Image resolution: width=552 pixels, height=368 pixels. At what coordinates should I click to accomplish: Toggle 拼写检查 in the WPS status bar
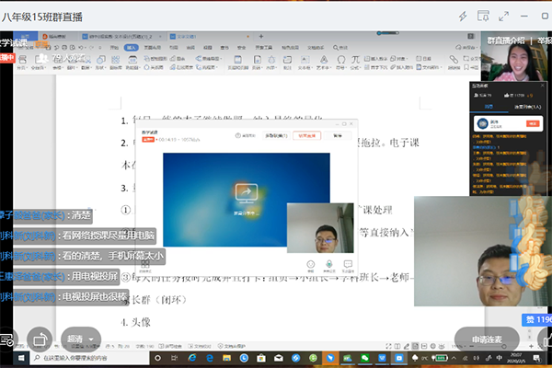click(x=170, y=346)
